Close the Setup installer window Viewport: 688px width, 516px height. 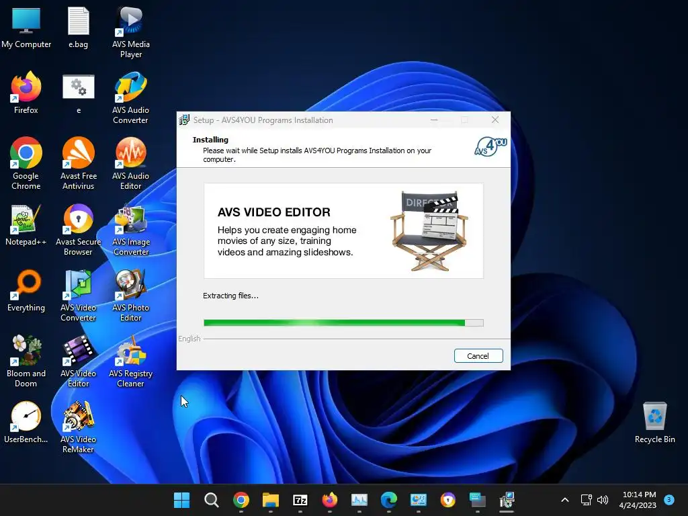(x=495, y=120)
